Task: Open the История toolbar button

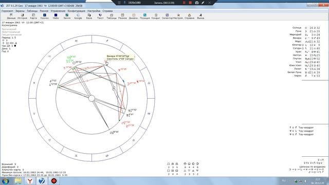Action: tap(22, 16)
